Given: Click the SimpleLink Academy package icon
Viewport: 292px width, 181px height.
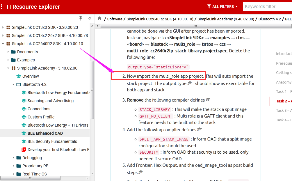Looking at the screenshot, I should coord(13,68).
